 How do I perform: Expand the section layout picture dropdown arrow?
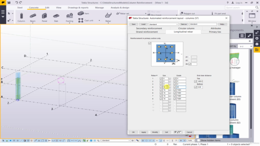pyautogui.click(x=182, y=54)
